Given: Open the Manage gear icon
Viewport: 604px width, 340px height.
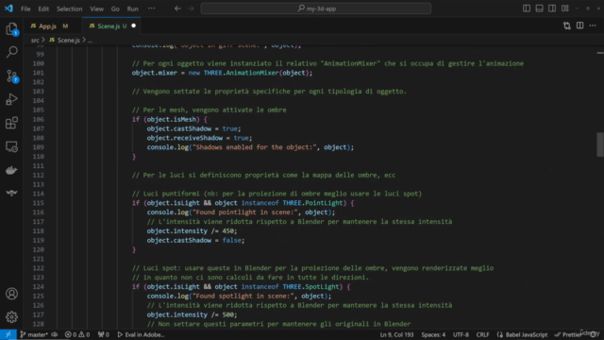Looking at the screenshot, I should 11,317.
